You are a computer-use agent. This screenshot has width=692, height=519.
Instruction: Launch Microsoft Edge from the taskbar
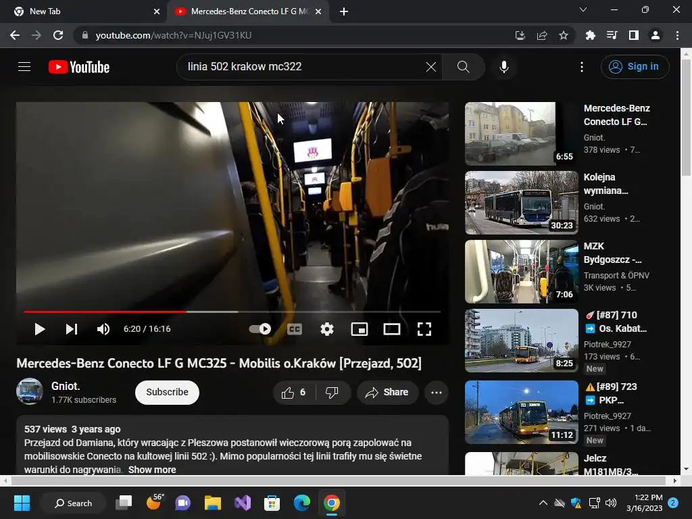coord(302,503)
